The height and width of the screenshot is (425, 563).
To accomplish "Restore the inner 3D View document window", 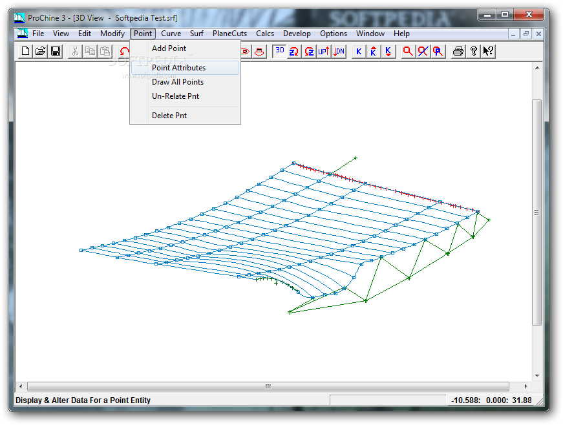I will click(526, 34).
